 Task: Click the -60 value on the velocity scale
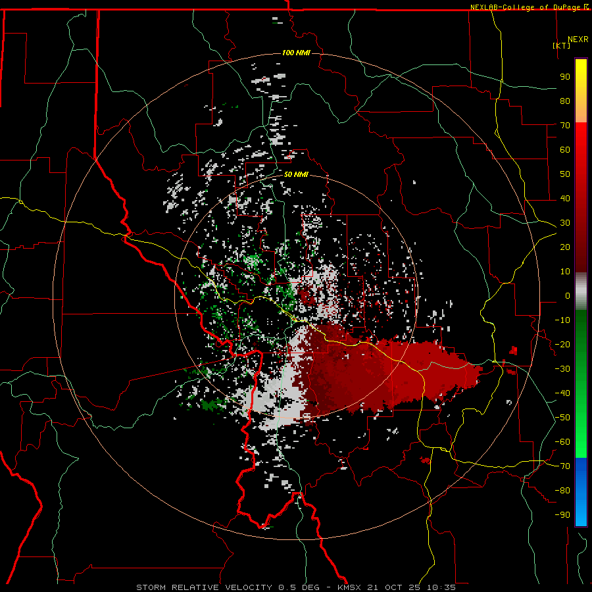[562, 442]
